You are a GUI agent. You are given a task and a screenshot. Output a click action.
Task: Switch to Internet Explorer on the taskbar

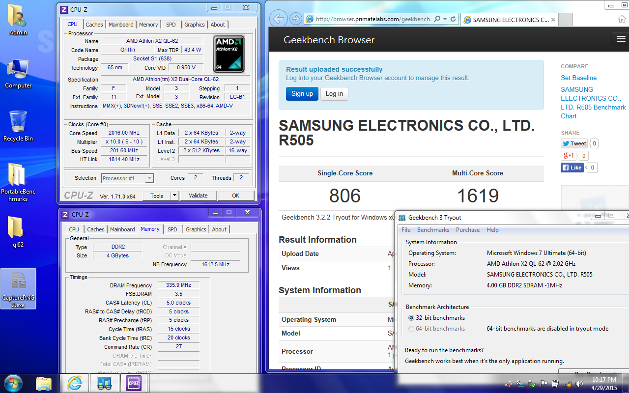[x=75, y=383]
